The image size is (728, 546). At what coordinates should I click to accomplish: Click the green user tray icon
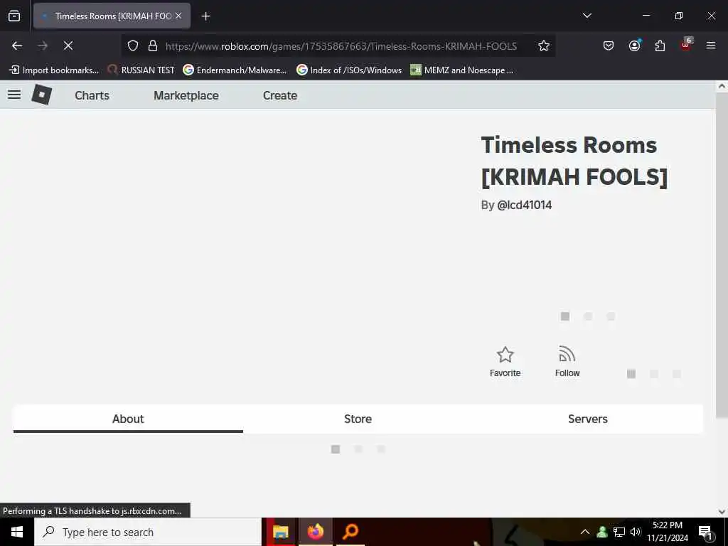[602, 532]
